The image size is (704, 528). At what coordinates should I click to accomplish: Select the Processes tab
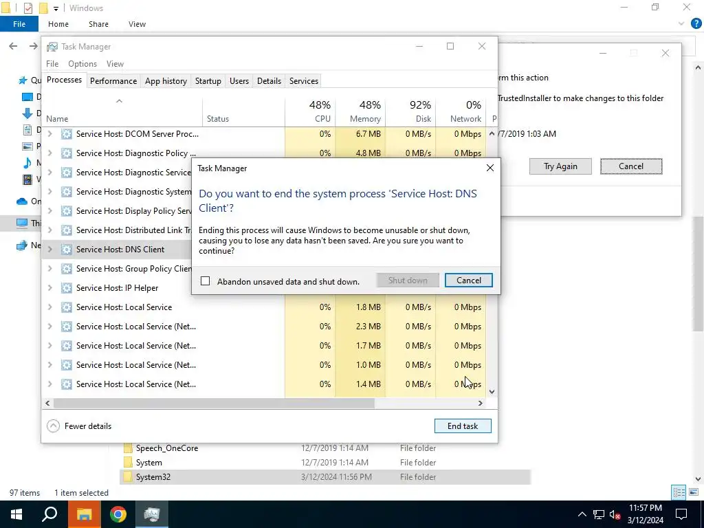click(64, 80)
